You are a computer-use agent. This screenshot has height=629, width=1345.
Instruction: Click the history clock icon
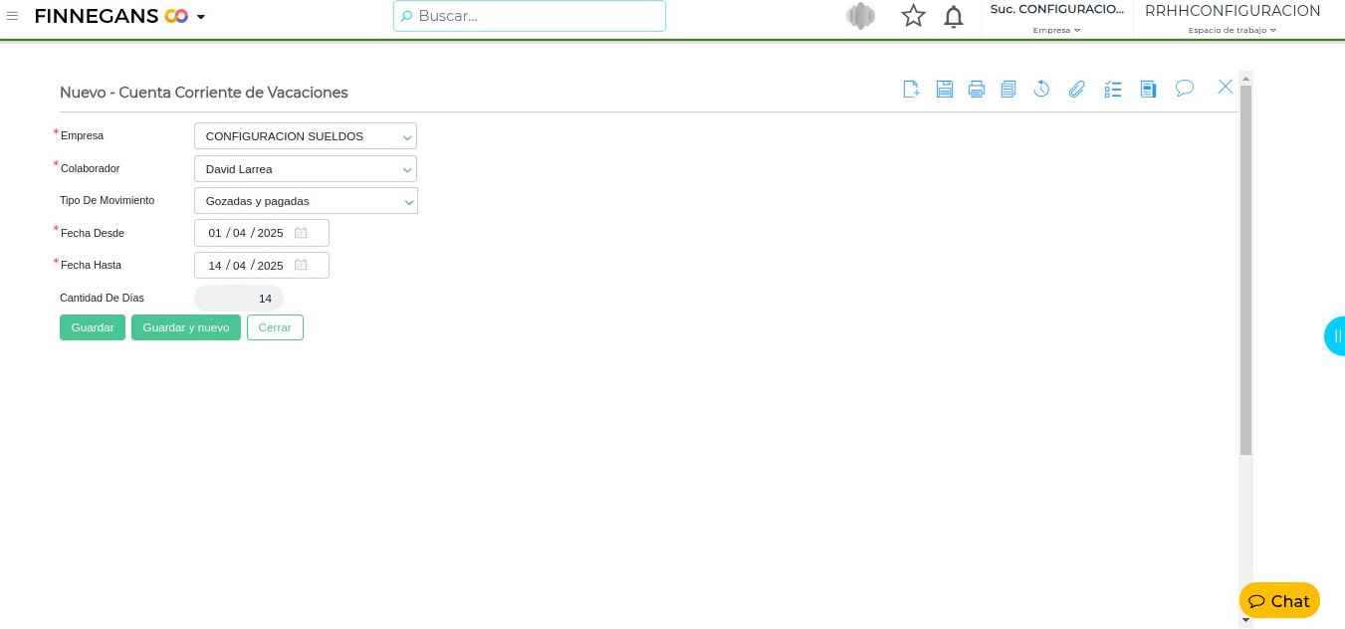tap(1041, 90)
